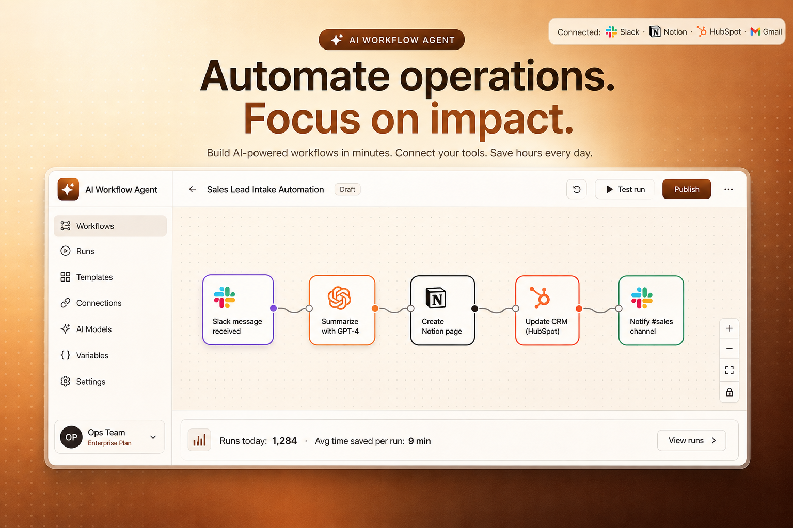The width and height of the screenshot is (793, 528).
Task: Click the orange output port on the Summarize node
Action: (375, 308)
